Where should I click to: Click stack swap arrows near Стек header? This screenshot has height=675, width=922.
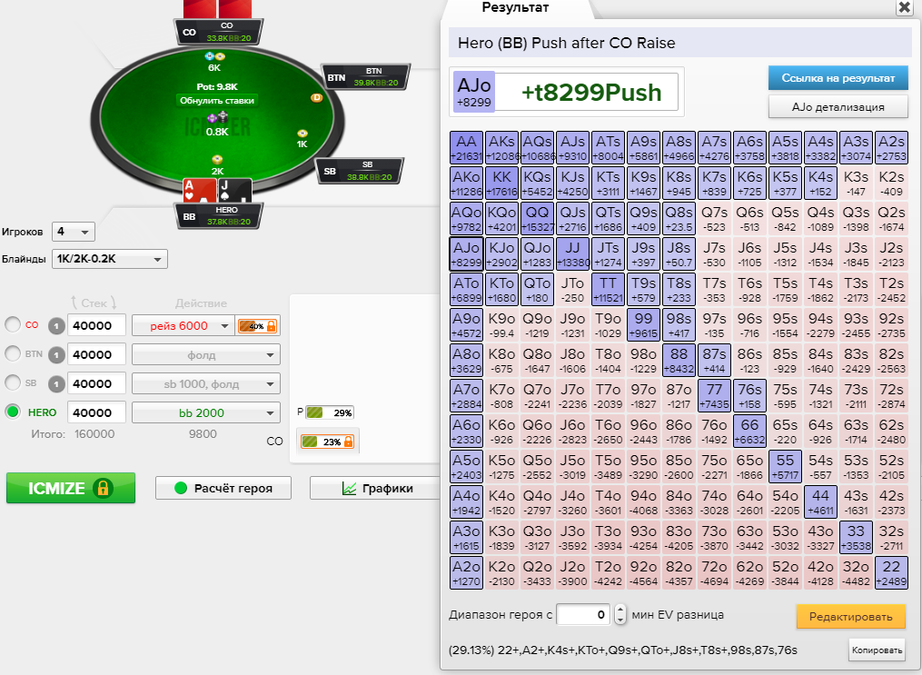[94, 303]
